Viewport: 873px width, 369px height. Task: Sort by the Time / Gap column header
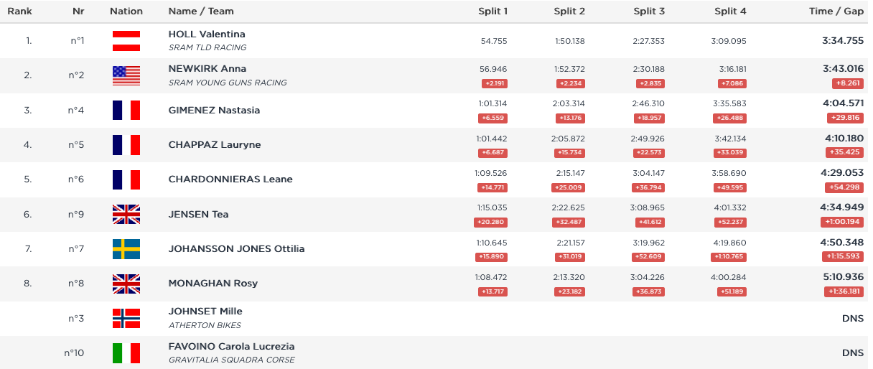click(836, 11)
